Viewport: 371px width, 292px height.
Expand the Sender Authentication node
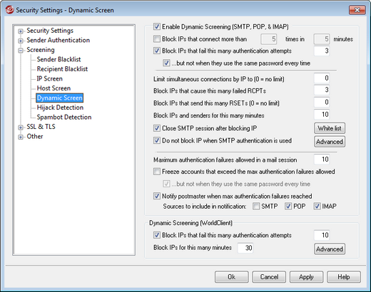(21, 41)
